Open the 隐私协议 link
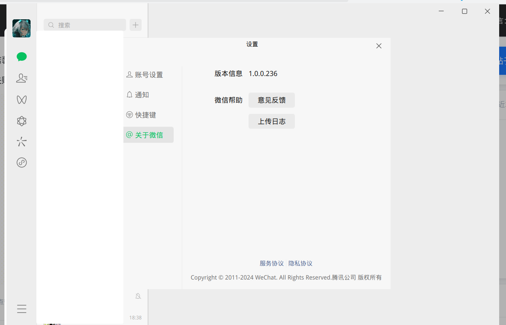Viewport: 506px width, 325px height. coord(300,263)
